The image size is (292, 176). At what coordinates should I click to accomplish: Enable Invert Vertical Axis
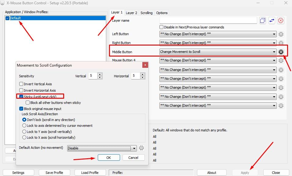click(x=21, y=84)
